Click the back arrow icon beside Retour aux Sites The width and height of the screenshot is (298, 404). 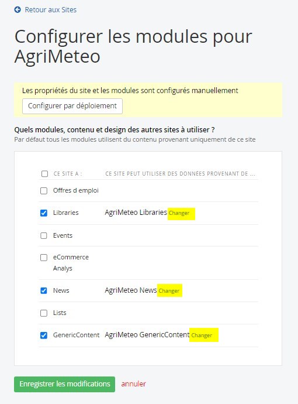pyautogui.click(x=18, y=10)
